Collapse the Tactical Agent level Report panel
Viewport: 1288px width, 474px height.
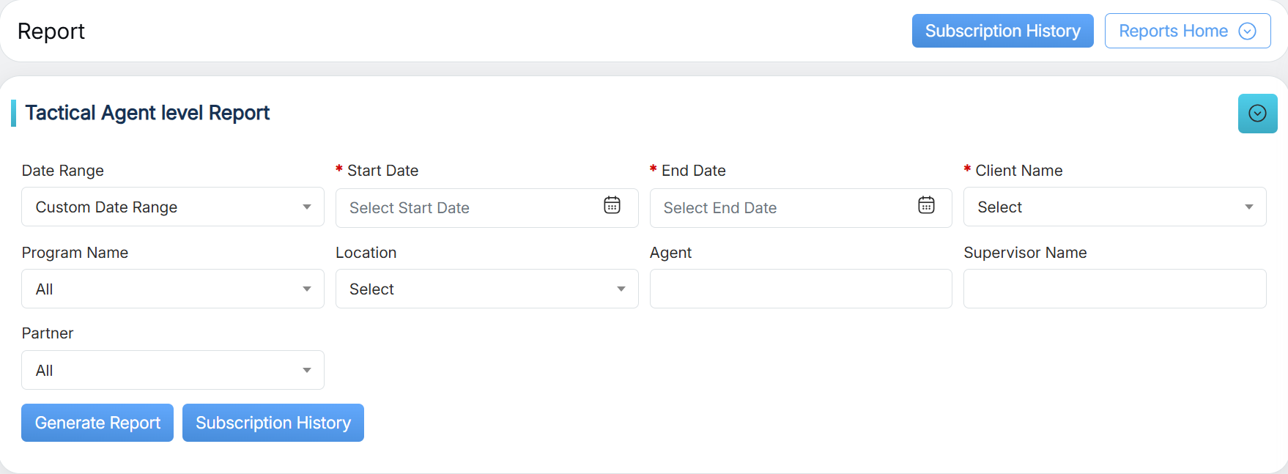[x=1257, y=114]
